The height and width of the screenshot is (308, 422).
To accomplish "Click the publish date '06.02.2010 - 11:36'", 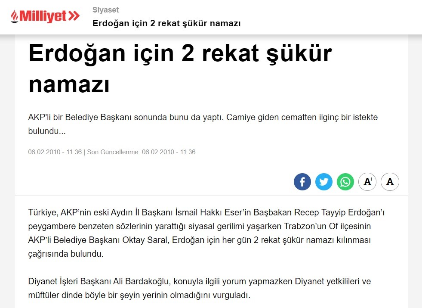I will (55, 152).
